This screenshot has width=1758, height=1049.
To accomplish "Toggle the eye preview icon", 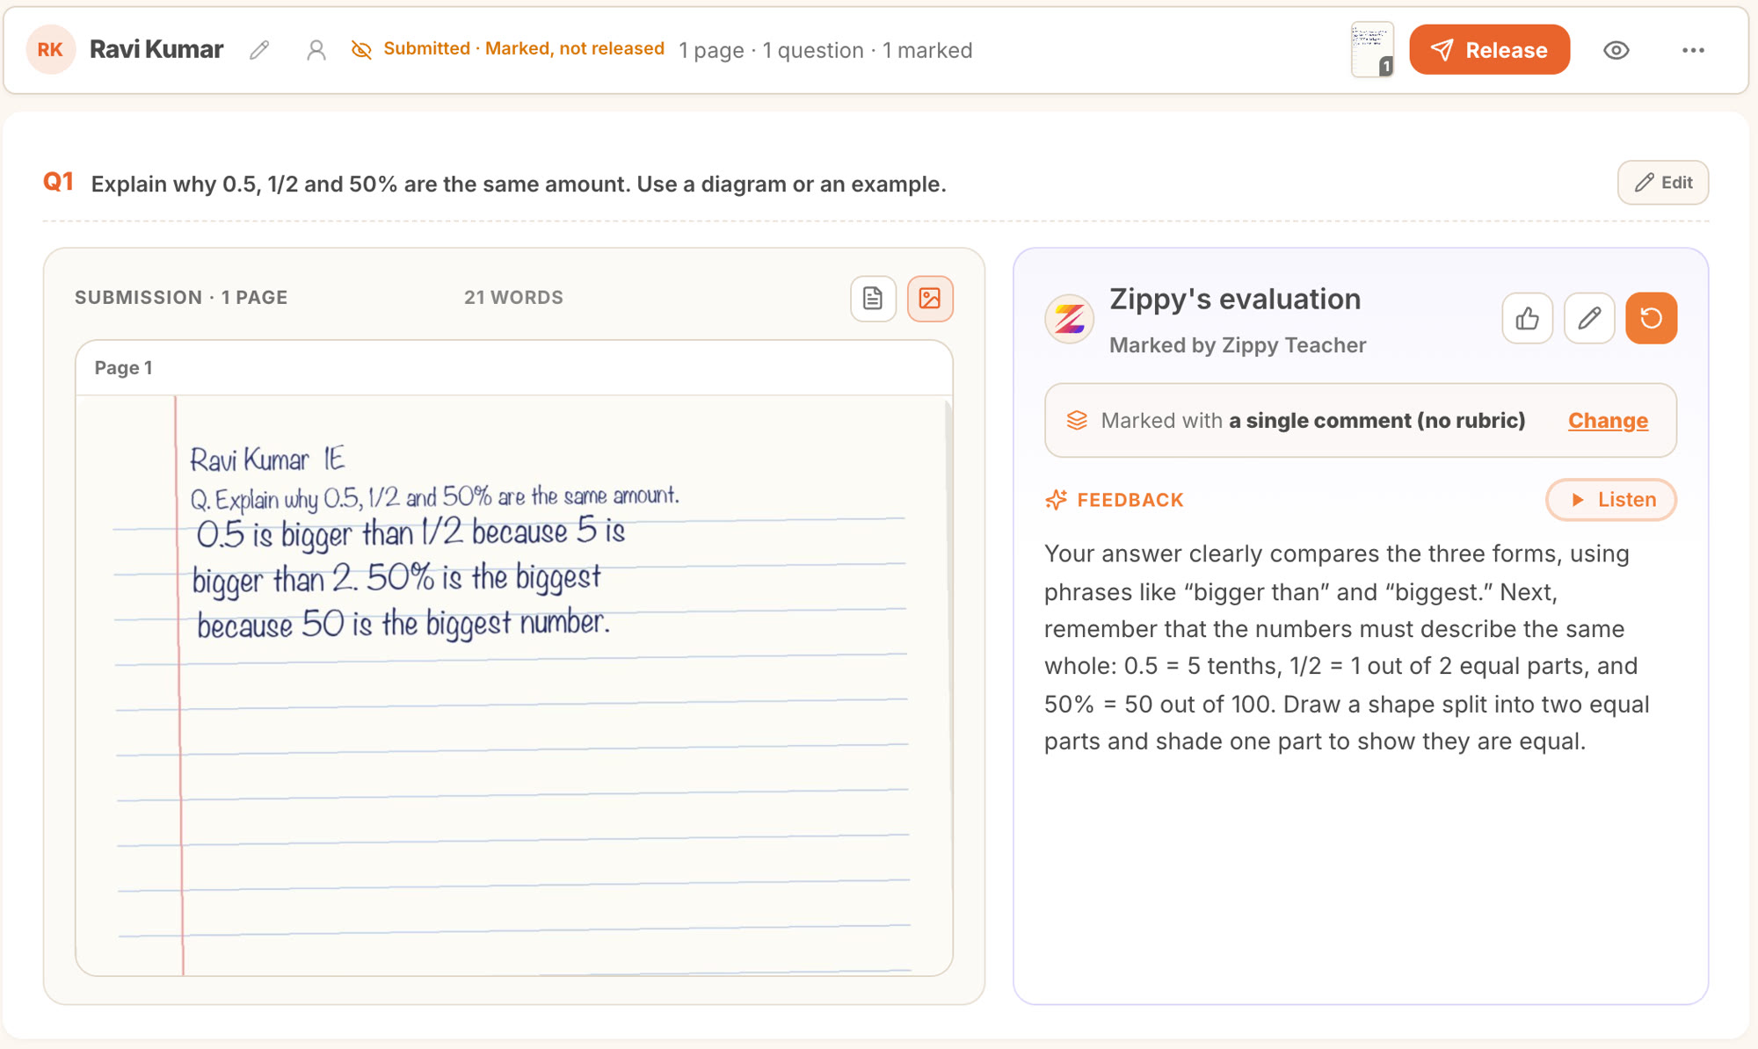I will [x=1616, y=50].
